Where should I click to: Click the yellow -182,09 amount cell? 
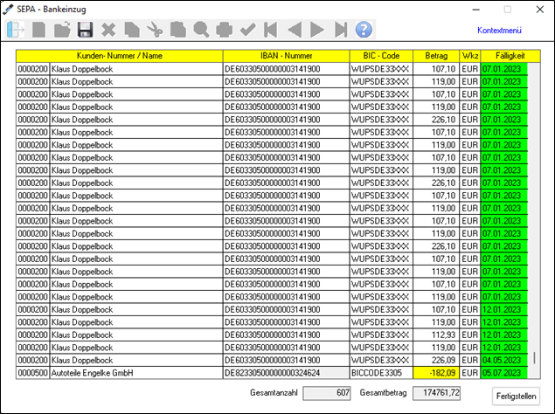[436, 373]
